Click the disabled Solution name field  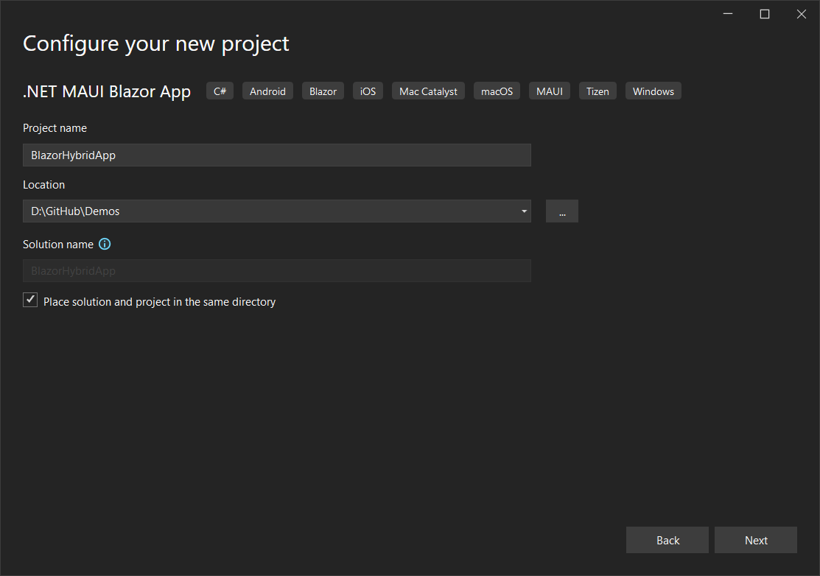click(x=276, y=270)
